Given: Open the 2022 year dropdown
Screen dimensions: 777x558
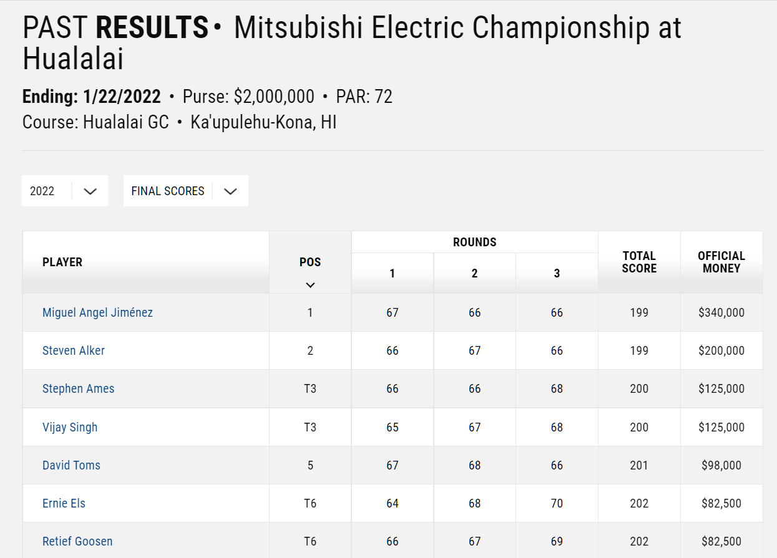Looking at the screenshot, I should pyautogui.click(x=64, y=191).
